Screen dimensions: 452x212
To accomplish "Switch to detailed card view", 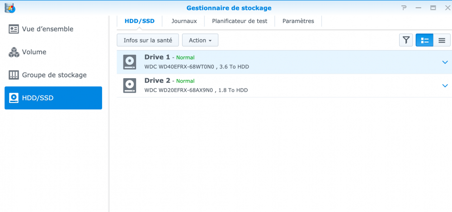I will pos(424,40).
